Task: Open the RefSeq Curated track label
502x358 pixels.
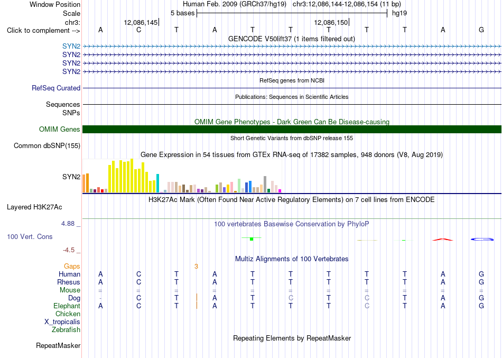Action: (x=56, y=88)
